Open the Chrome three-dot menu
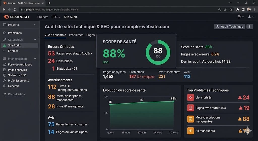Screen dimensions: 258x141 point(254,10)
